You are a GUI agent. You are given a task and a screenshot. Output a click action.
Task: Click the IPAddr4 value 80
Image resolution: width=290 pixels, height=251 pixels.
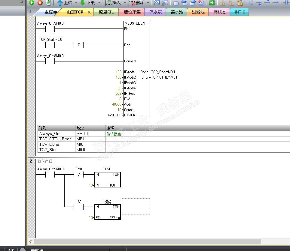click(x=120, y=88)
